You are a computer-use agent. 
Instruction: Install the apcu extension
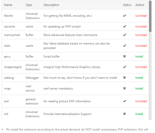point(139,56)
